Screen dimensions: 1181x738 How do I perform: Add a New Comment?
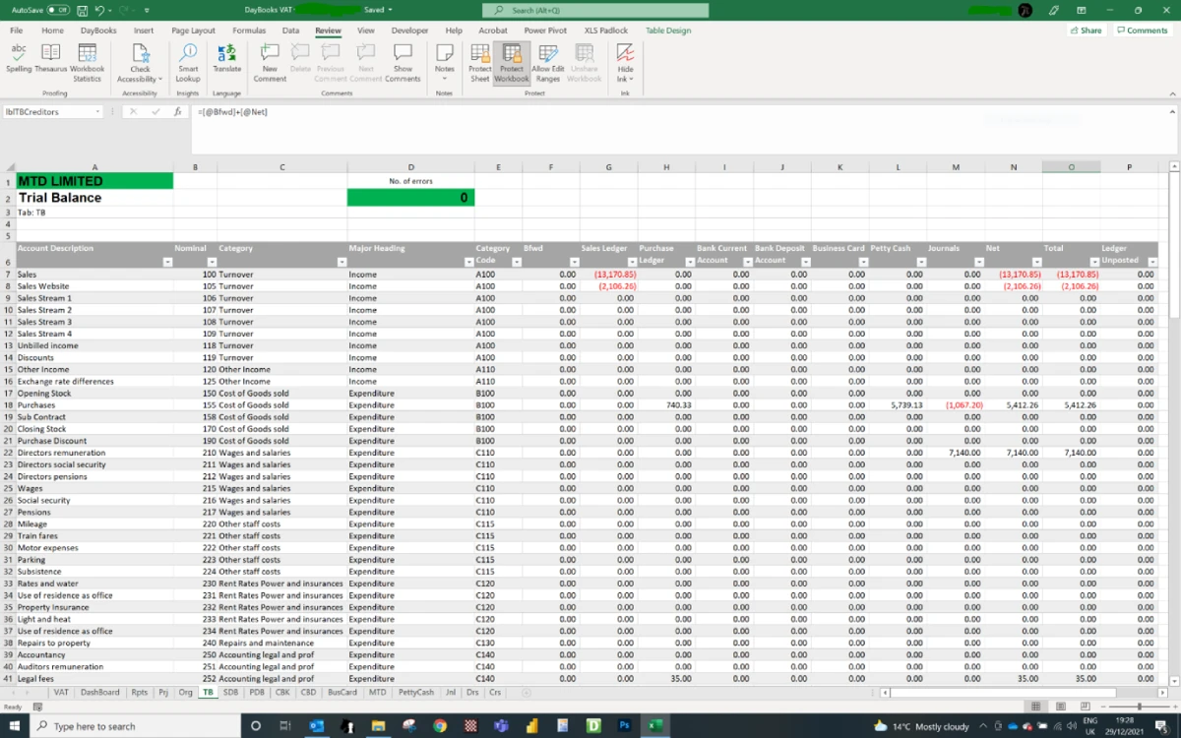pyautogui.click(x=270, y=59)
